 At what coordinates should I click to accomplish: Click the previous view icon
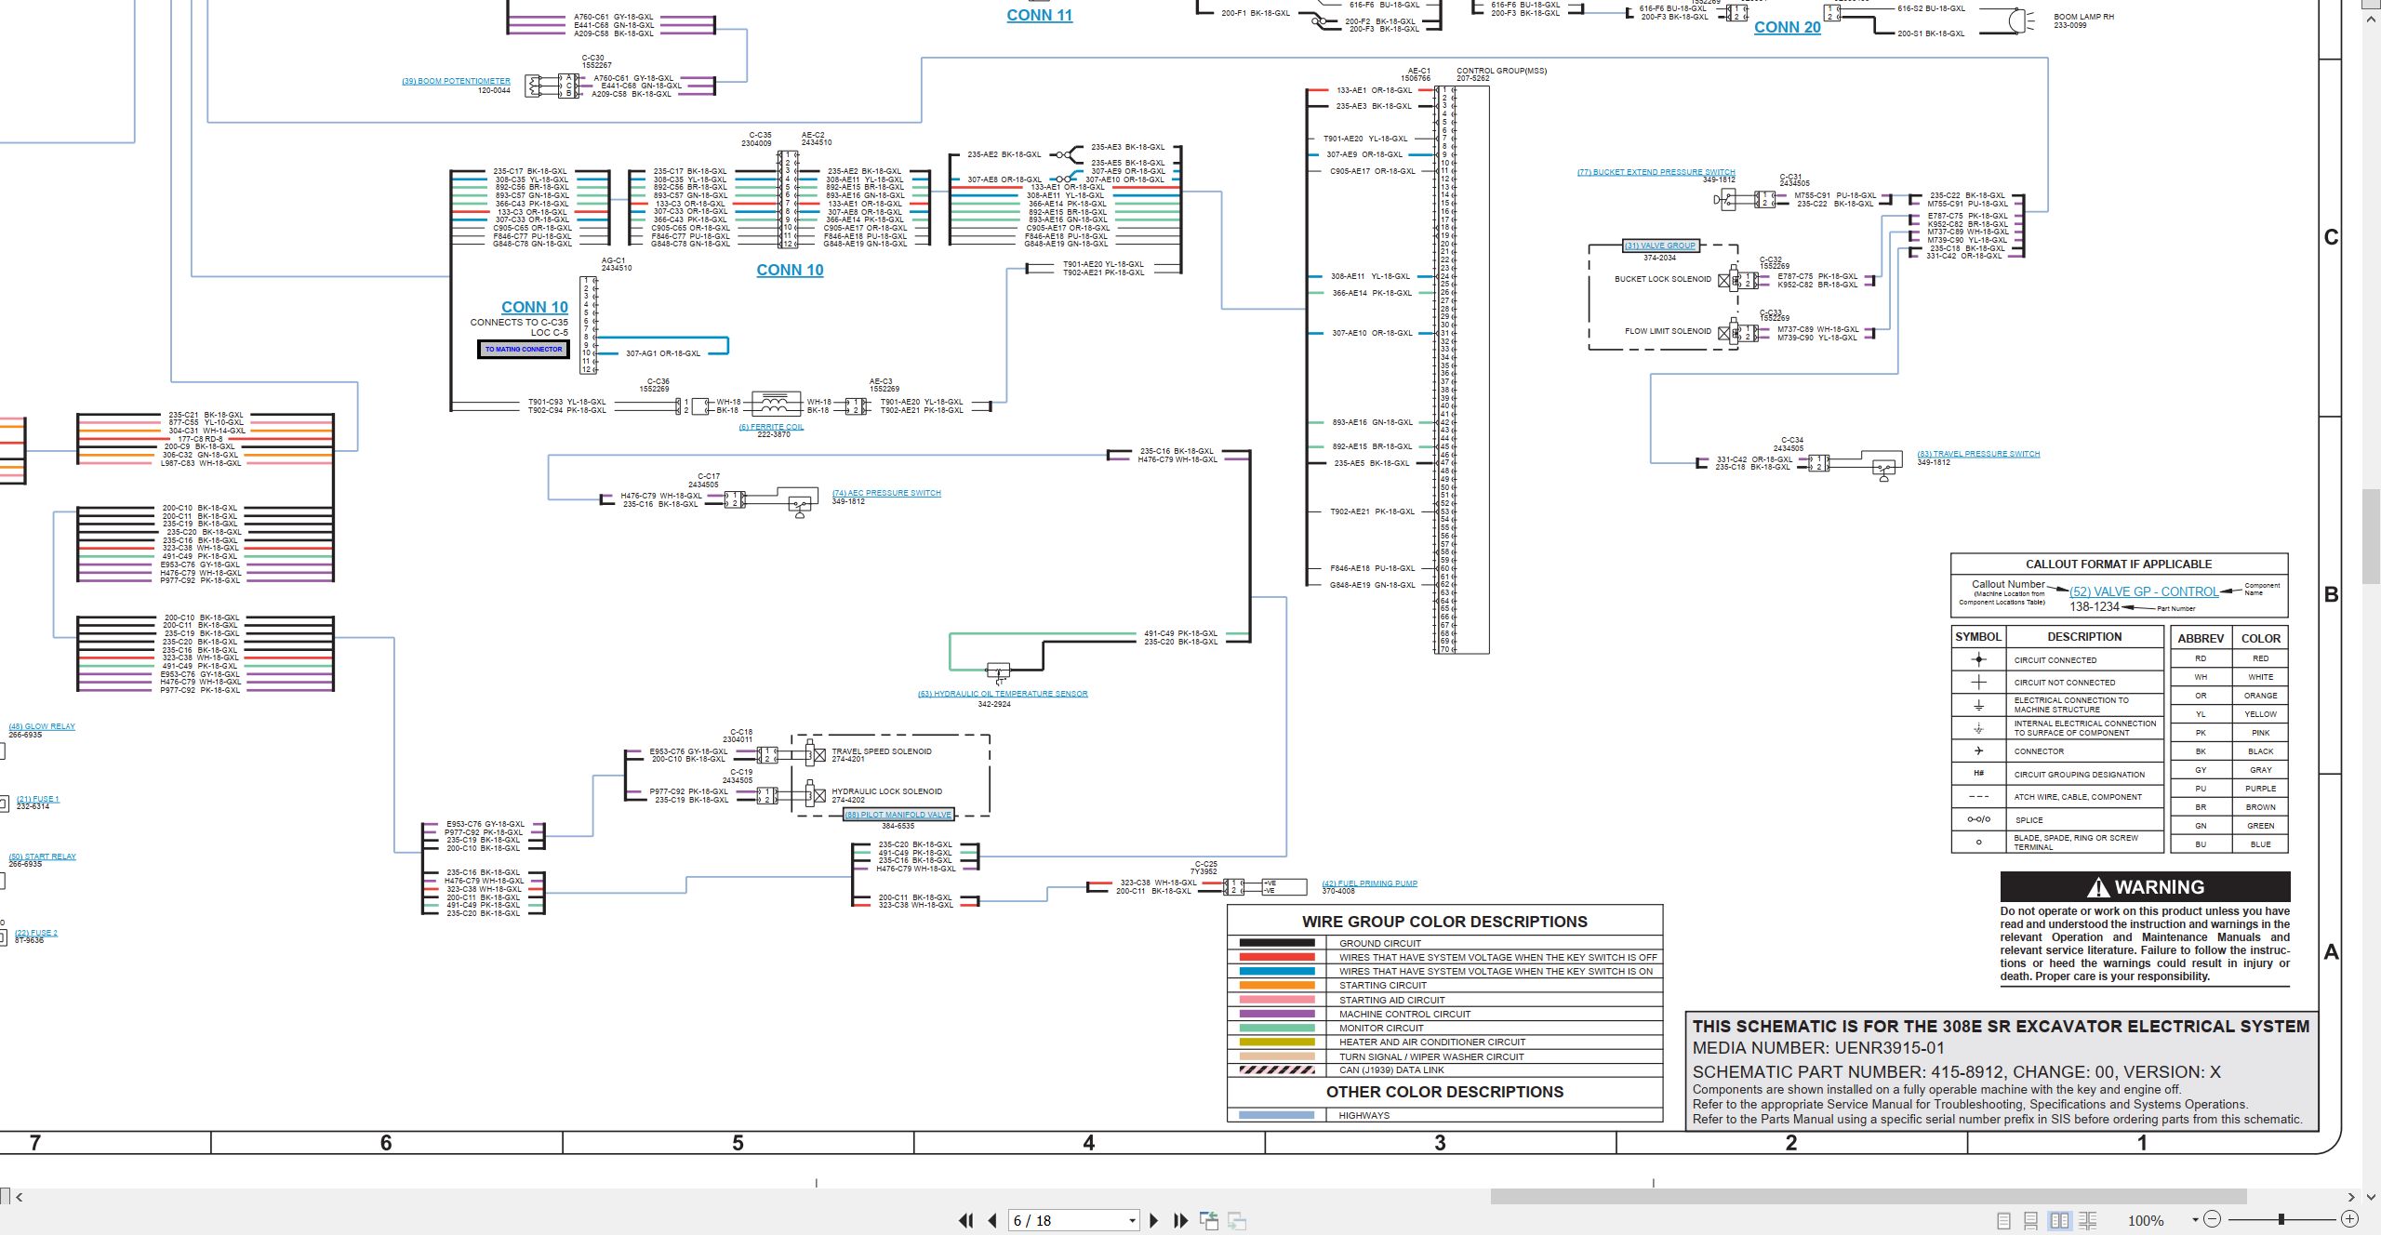[x=1209, y=1220]
